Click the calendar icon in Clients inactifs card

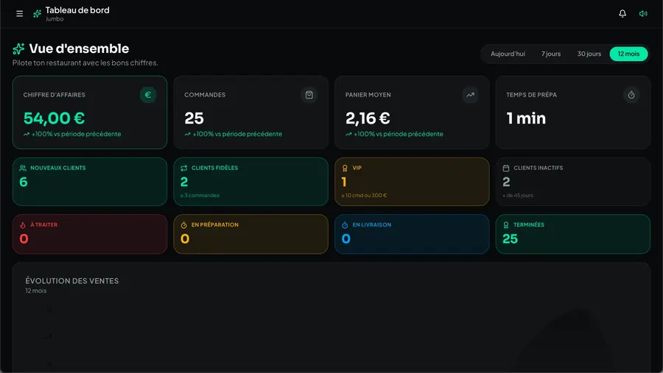click(x=505, y=168)
